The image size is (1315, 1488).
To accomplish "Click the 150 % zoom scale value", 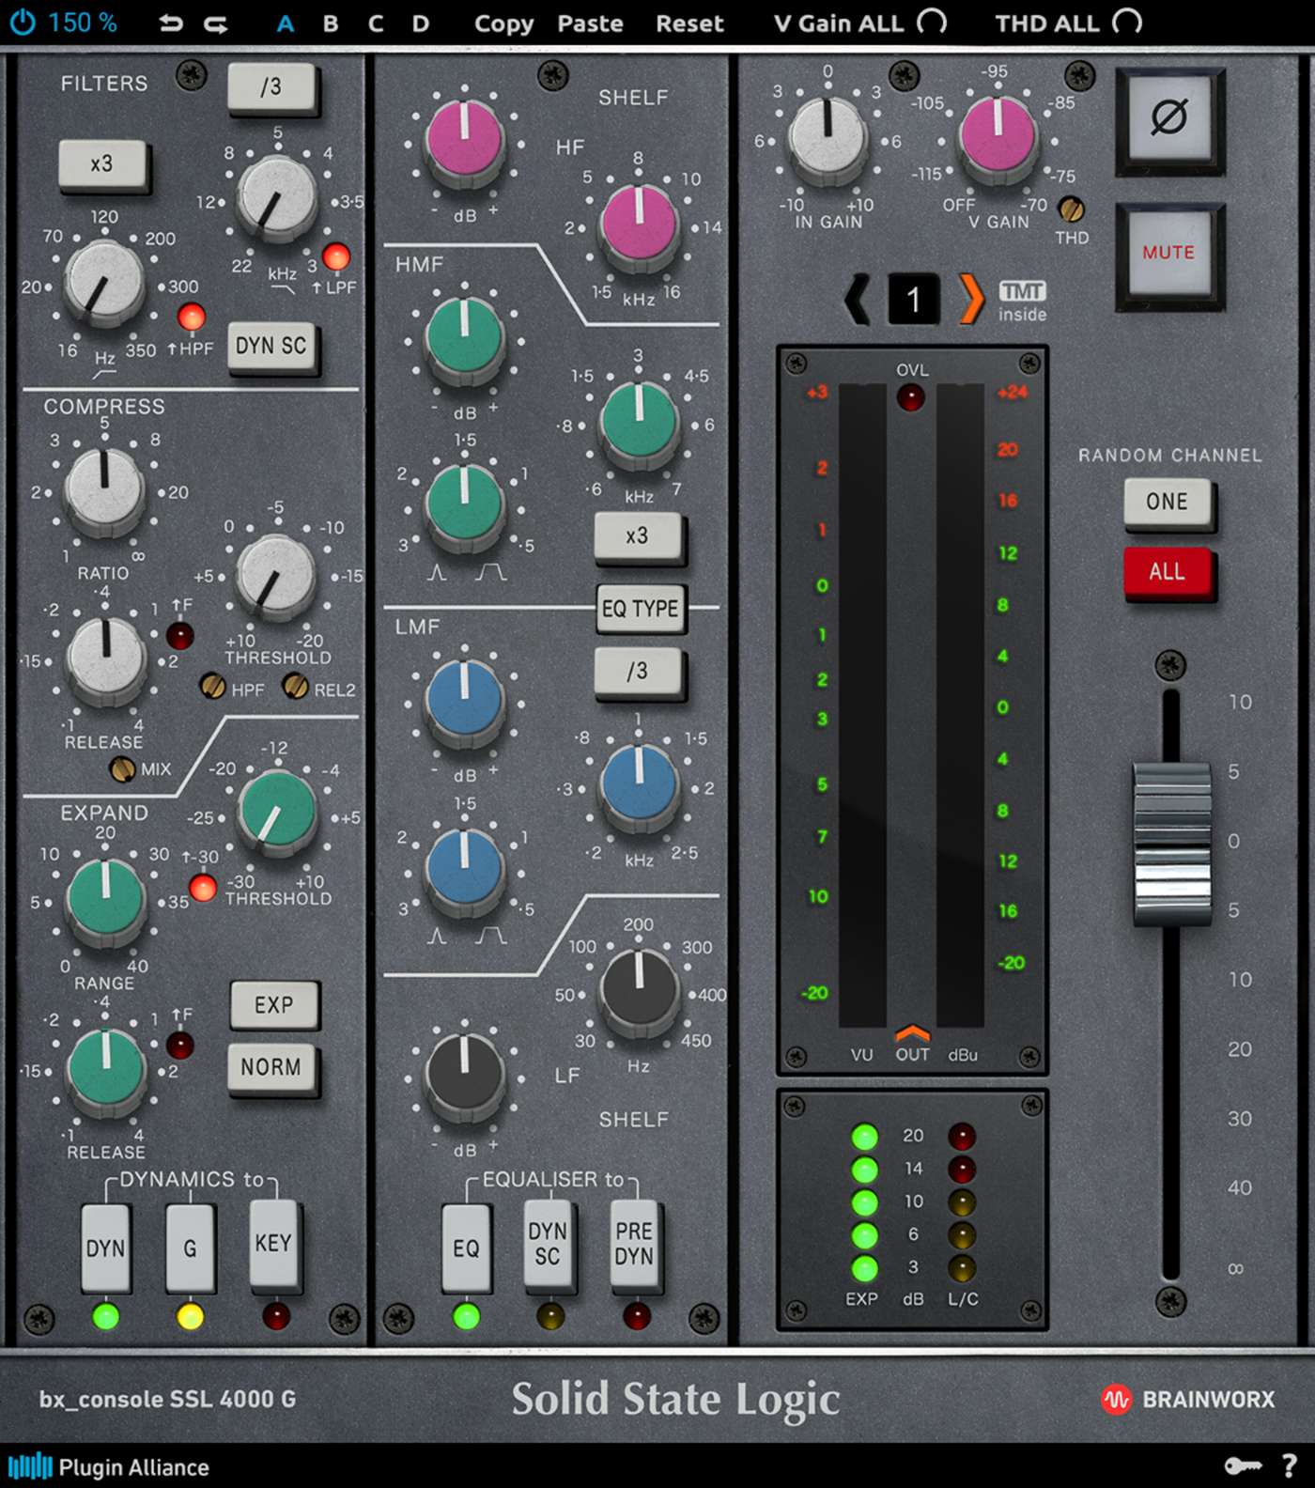I will tap(83, 23).
